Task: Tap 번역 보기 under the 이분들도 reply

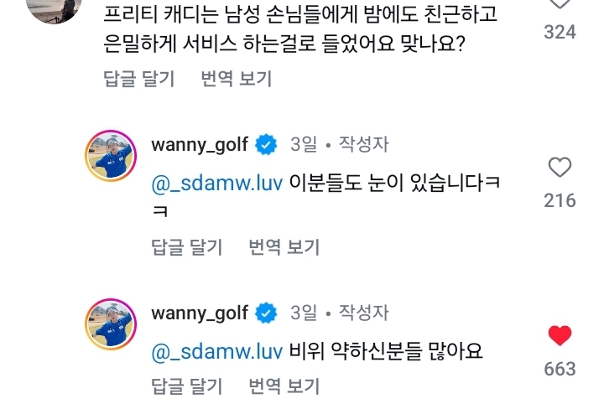Action: (x=284, y=247)
